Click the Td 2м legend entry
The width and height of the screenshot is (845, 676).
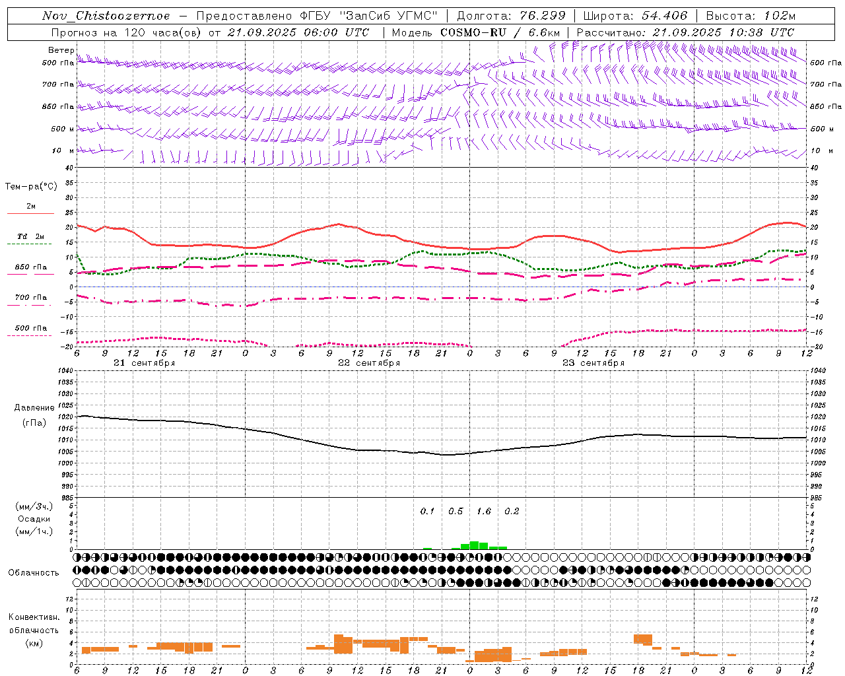[x=31, y=236]
